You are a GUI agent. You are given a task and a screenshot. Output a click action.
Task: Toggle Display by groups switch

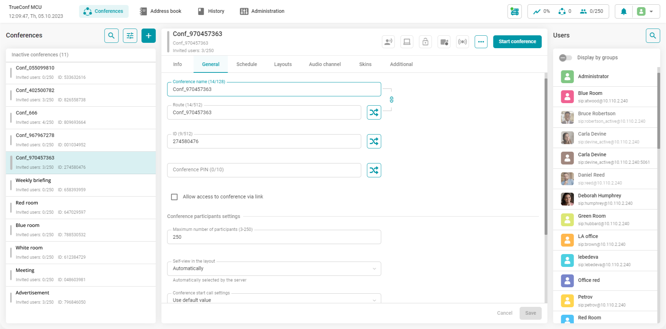(x=565, y=58)
